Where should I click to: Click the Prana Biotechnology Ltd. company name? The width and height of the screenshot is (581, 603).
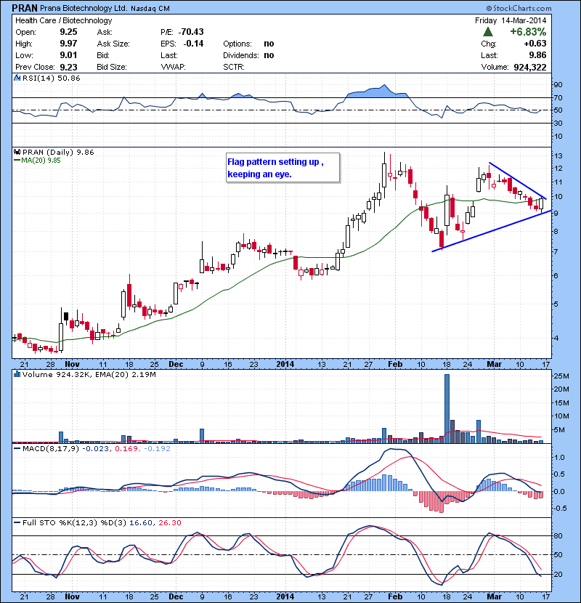point(84,8)
